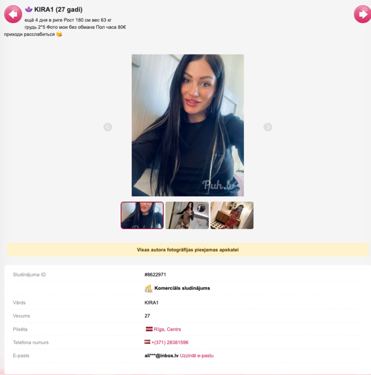Click the +(371) 28381596 phone link
The height and width of the screenshot is (375, 371).
click(170, 342)
